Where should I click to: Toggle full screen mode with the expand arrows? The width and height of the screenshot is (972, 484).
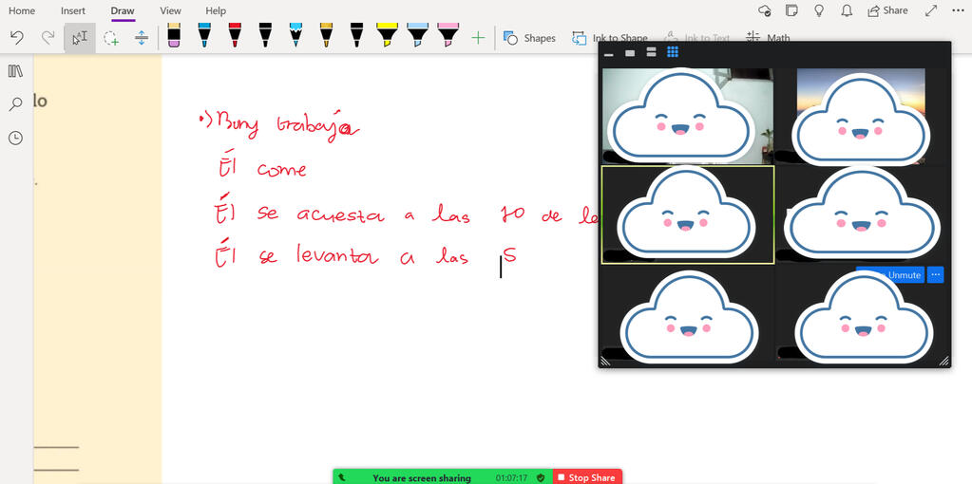click(931, 10)
